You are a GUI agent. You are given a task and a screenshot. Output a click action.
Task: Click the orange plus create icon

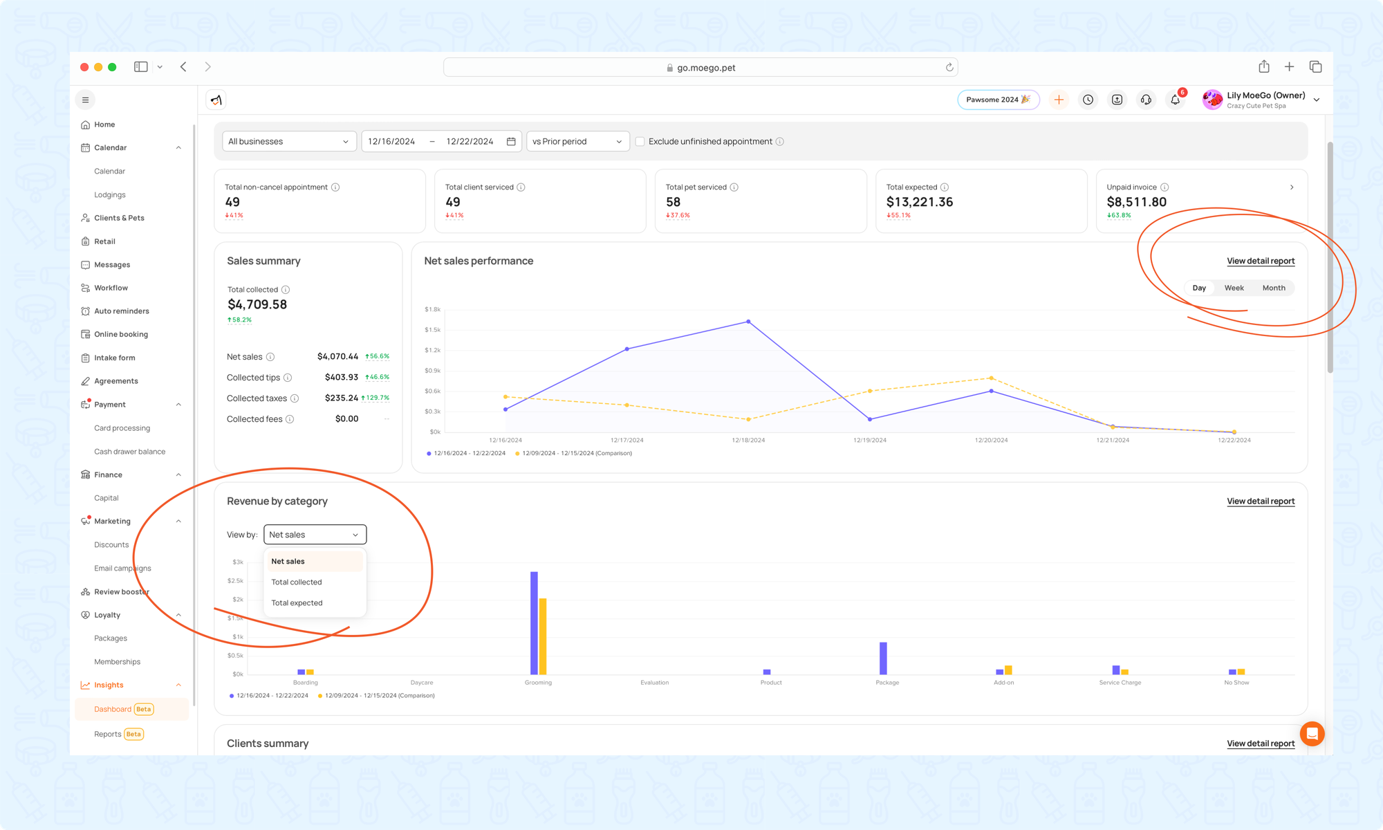(1059, 100)
